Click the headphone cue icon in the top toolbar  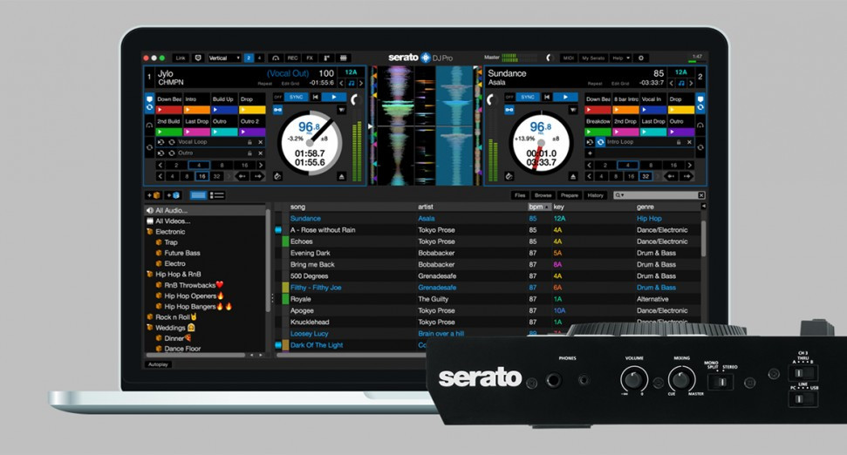(x=276, y=58)
